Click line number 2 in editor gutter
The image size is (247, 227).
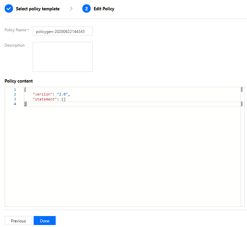pyautogui.click(x=15, y=95)
